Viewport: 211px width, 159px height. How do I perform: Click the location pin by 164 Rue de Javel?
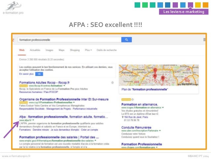pos(123,117)
